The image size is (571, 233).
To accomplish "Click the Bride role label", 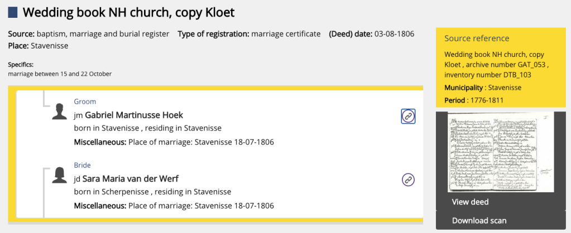I will coord(82,165).
